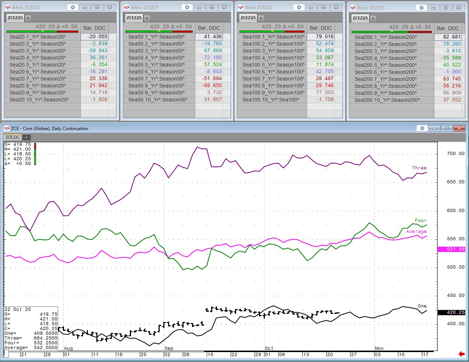Image resolution: width=469 pixels, height=362 pixels.
Task: Select ZCEZ25 tab in Season20 IMon window
Action: coord(15,18)
